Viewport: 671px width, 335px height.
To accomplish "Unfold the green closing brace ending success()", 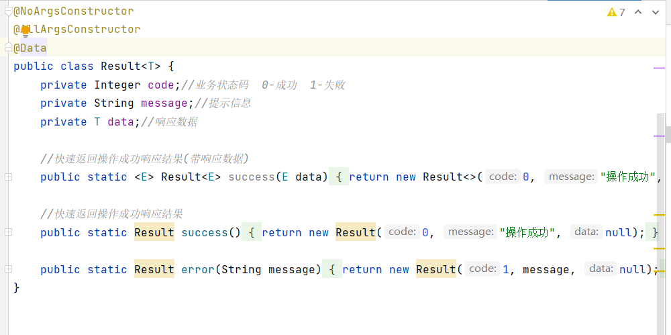I will 652,232.
